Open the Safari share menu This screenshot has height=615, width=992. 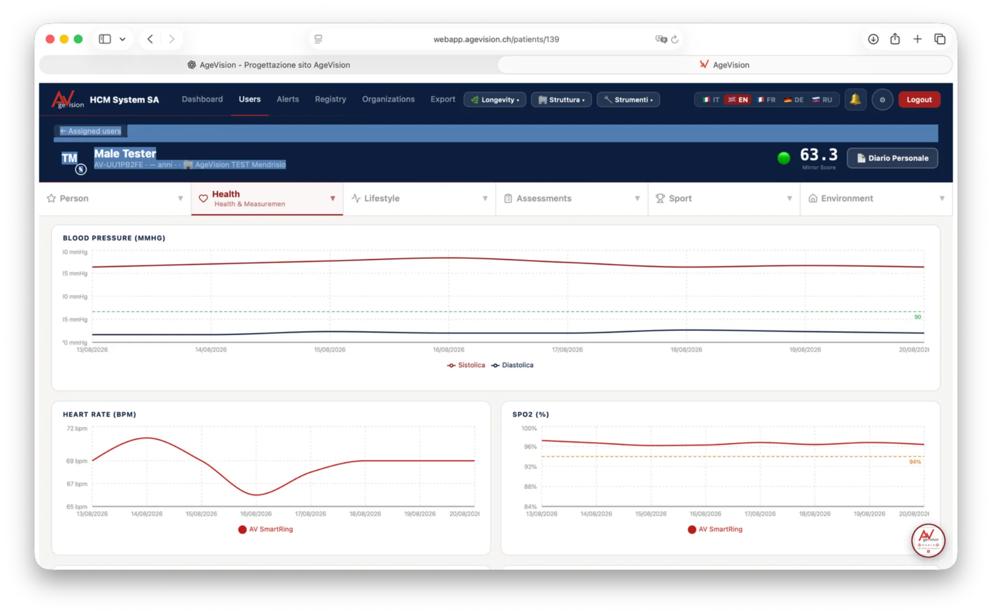(x=895, y=39)
